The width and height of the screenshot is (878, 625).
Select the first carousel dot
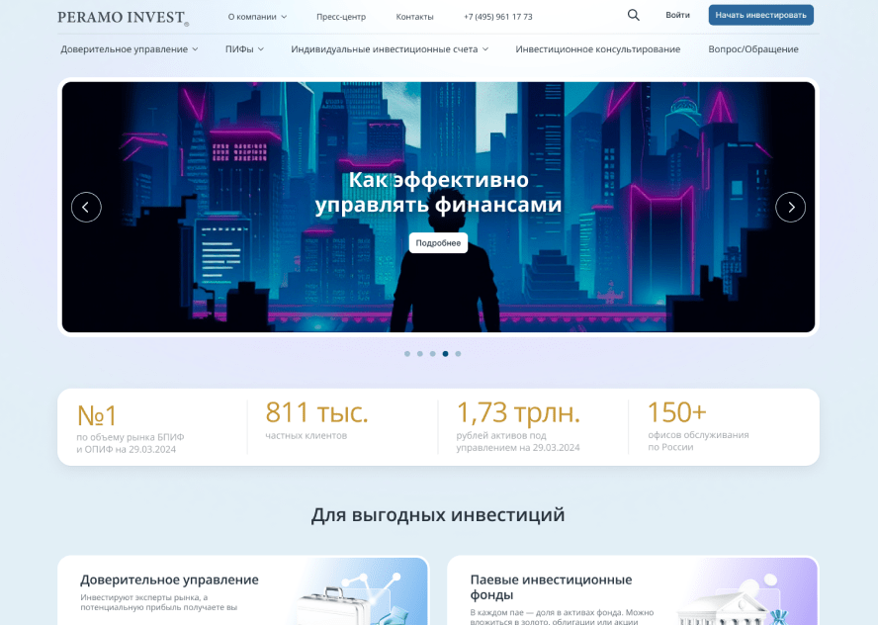(x=407, y=353)
